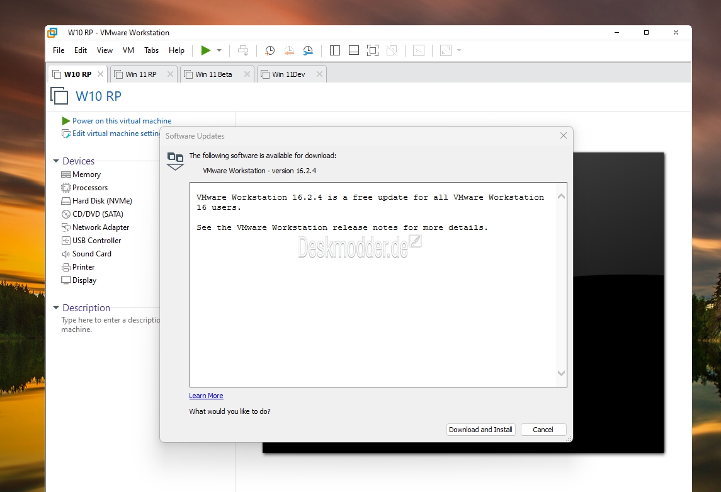
Task: Click Power on this virtual machine link
Action: [x=122, y=121]
